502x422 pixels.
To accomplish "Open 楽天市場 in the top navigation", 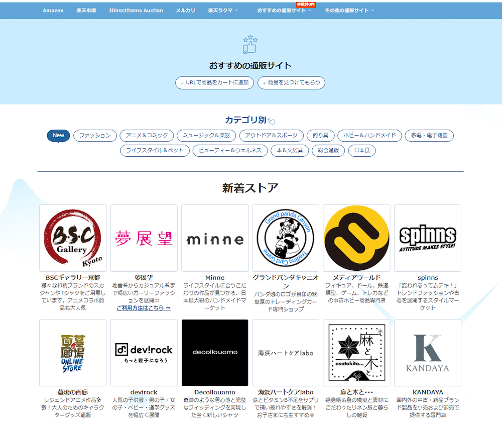I will click(x=86, y=11).
